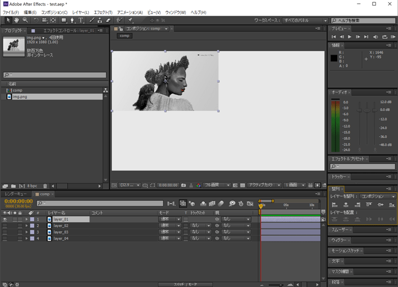This screenshot has height=287, width=398.
Task: Hide layer_01 using its eye icon
Action: [x=5, y=219]
